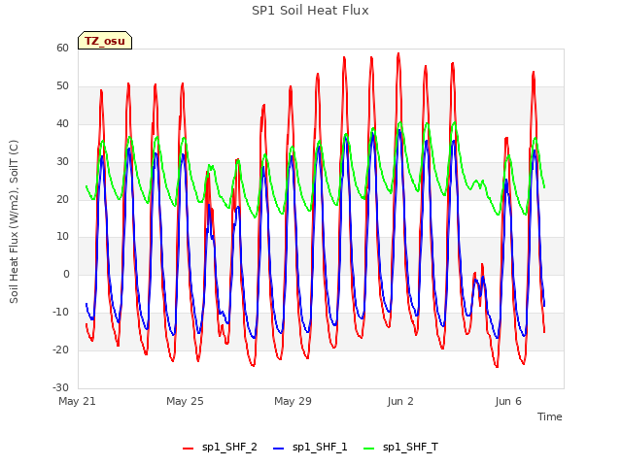Viewport: 622px width, 466px height.
Task: Click the 0 y-axis tick label
Action: [66, 274]
